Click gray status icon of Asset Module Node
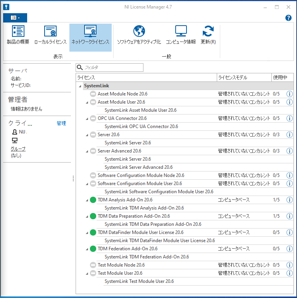The width and height of the screenshot is (297, 298). (x=93, y=94)
